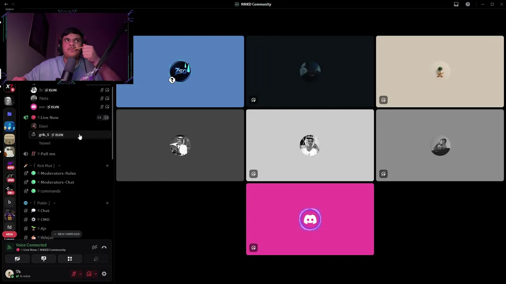
Task: Toggle noise suppression waveform icon
Action: (94, 247)
